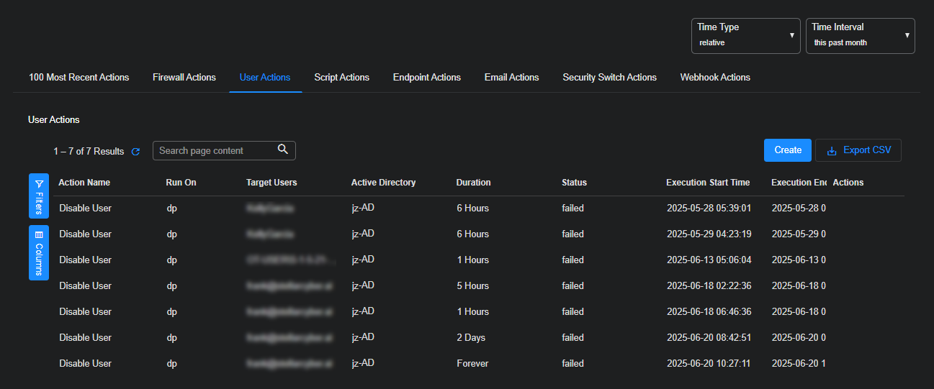Viewport: 934px width, 389px height.
Task: Expand the Time Interval dropdown
Action: (860, 36)
